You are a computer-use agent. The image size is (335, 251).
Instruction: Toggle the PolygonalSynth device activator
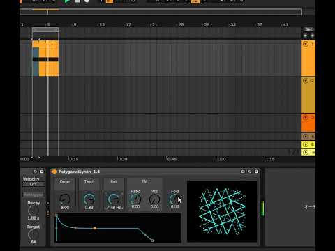pos(54,172)
